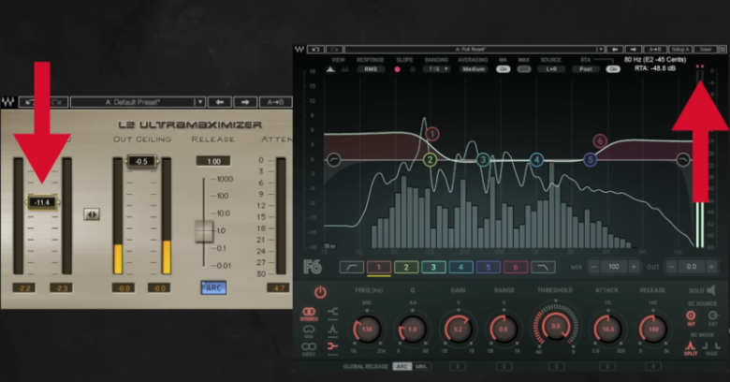730x382 pixels.
Task: Set sidechain source to EXT
Action: tap(713, 317)
